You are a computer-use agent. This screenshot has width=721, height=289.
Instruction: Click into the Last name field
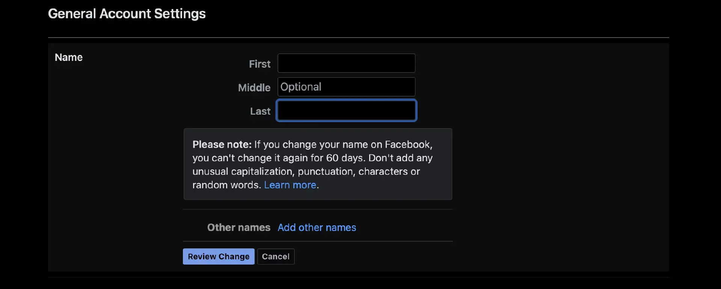pyautogui.click(x=346, y=110)
